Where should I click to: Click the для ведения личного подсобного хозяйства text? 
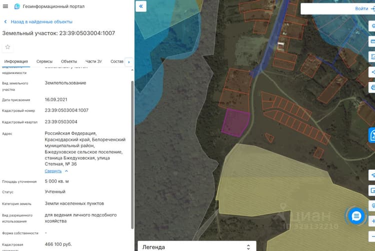pos(80,218)
